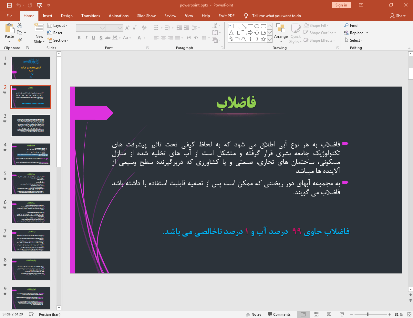Screen dimensions: 413x318
Task: Click the Paste clipboard icon
Action: coord(9,29)
